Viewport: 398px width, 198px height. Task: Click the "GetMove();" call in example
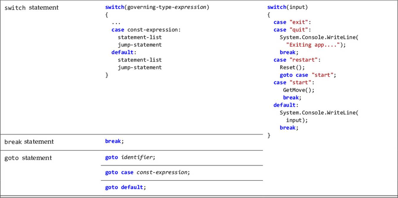click(x=299, y=90)
